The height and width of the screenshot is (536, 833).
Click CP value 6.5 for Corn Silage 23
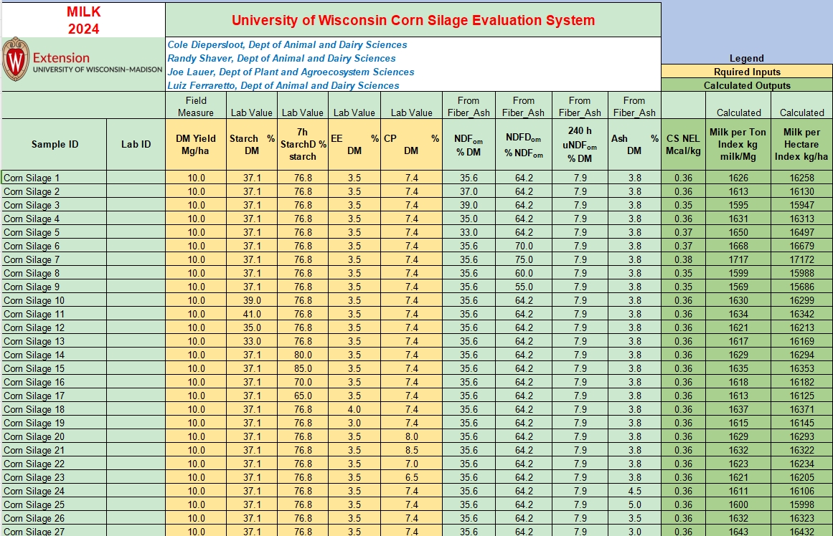point(411,478)
